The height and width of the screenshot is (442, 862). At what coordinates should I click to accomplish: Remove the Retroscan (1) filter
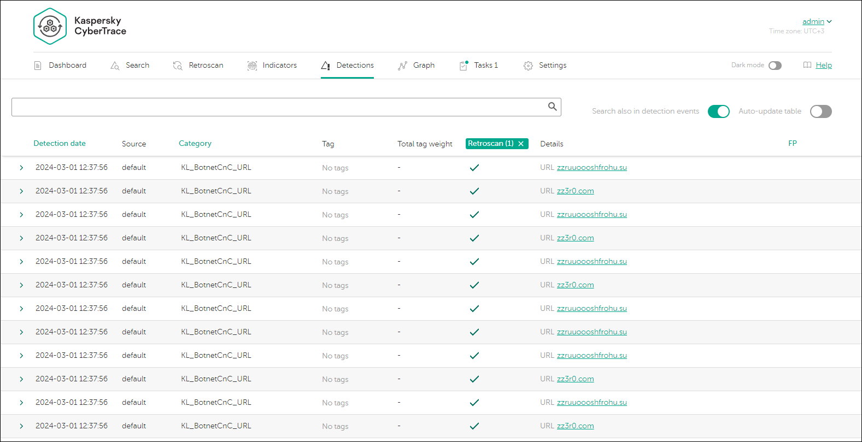tap(521, 144)
